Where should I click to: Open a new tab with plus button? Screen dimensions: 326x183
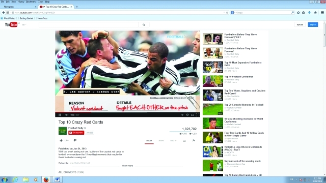[77, 7]
